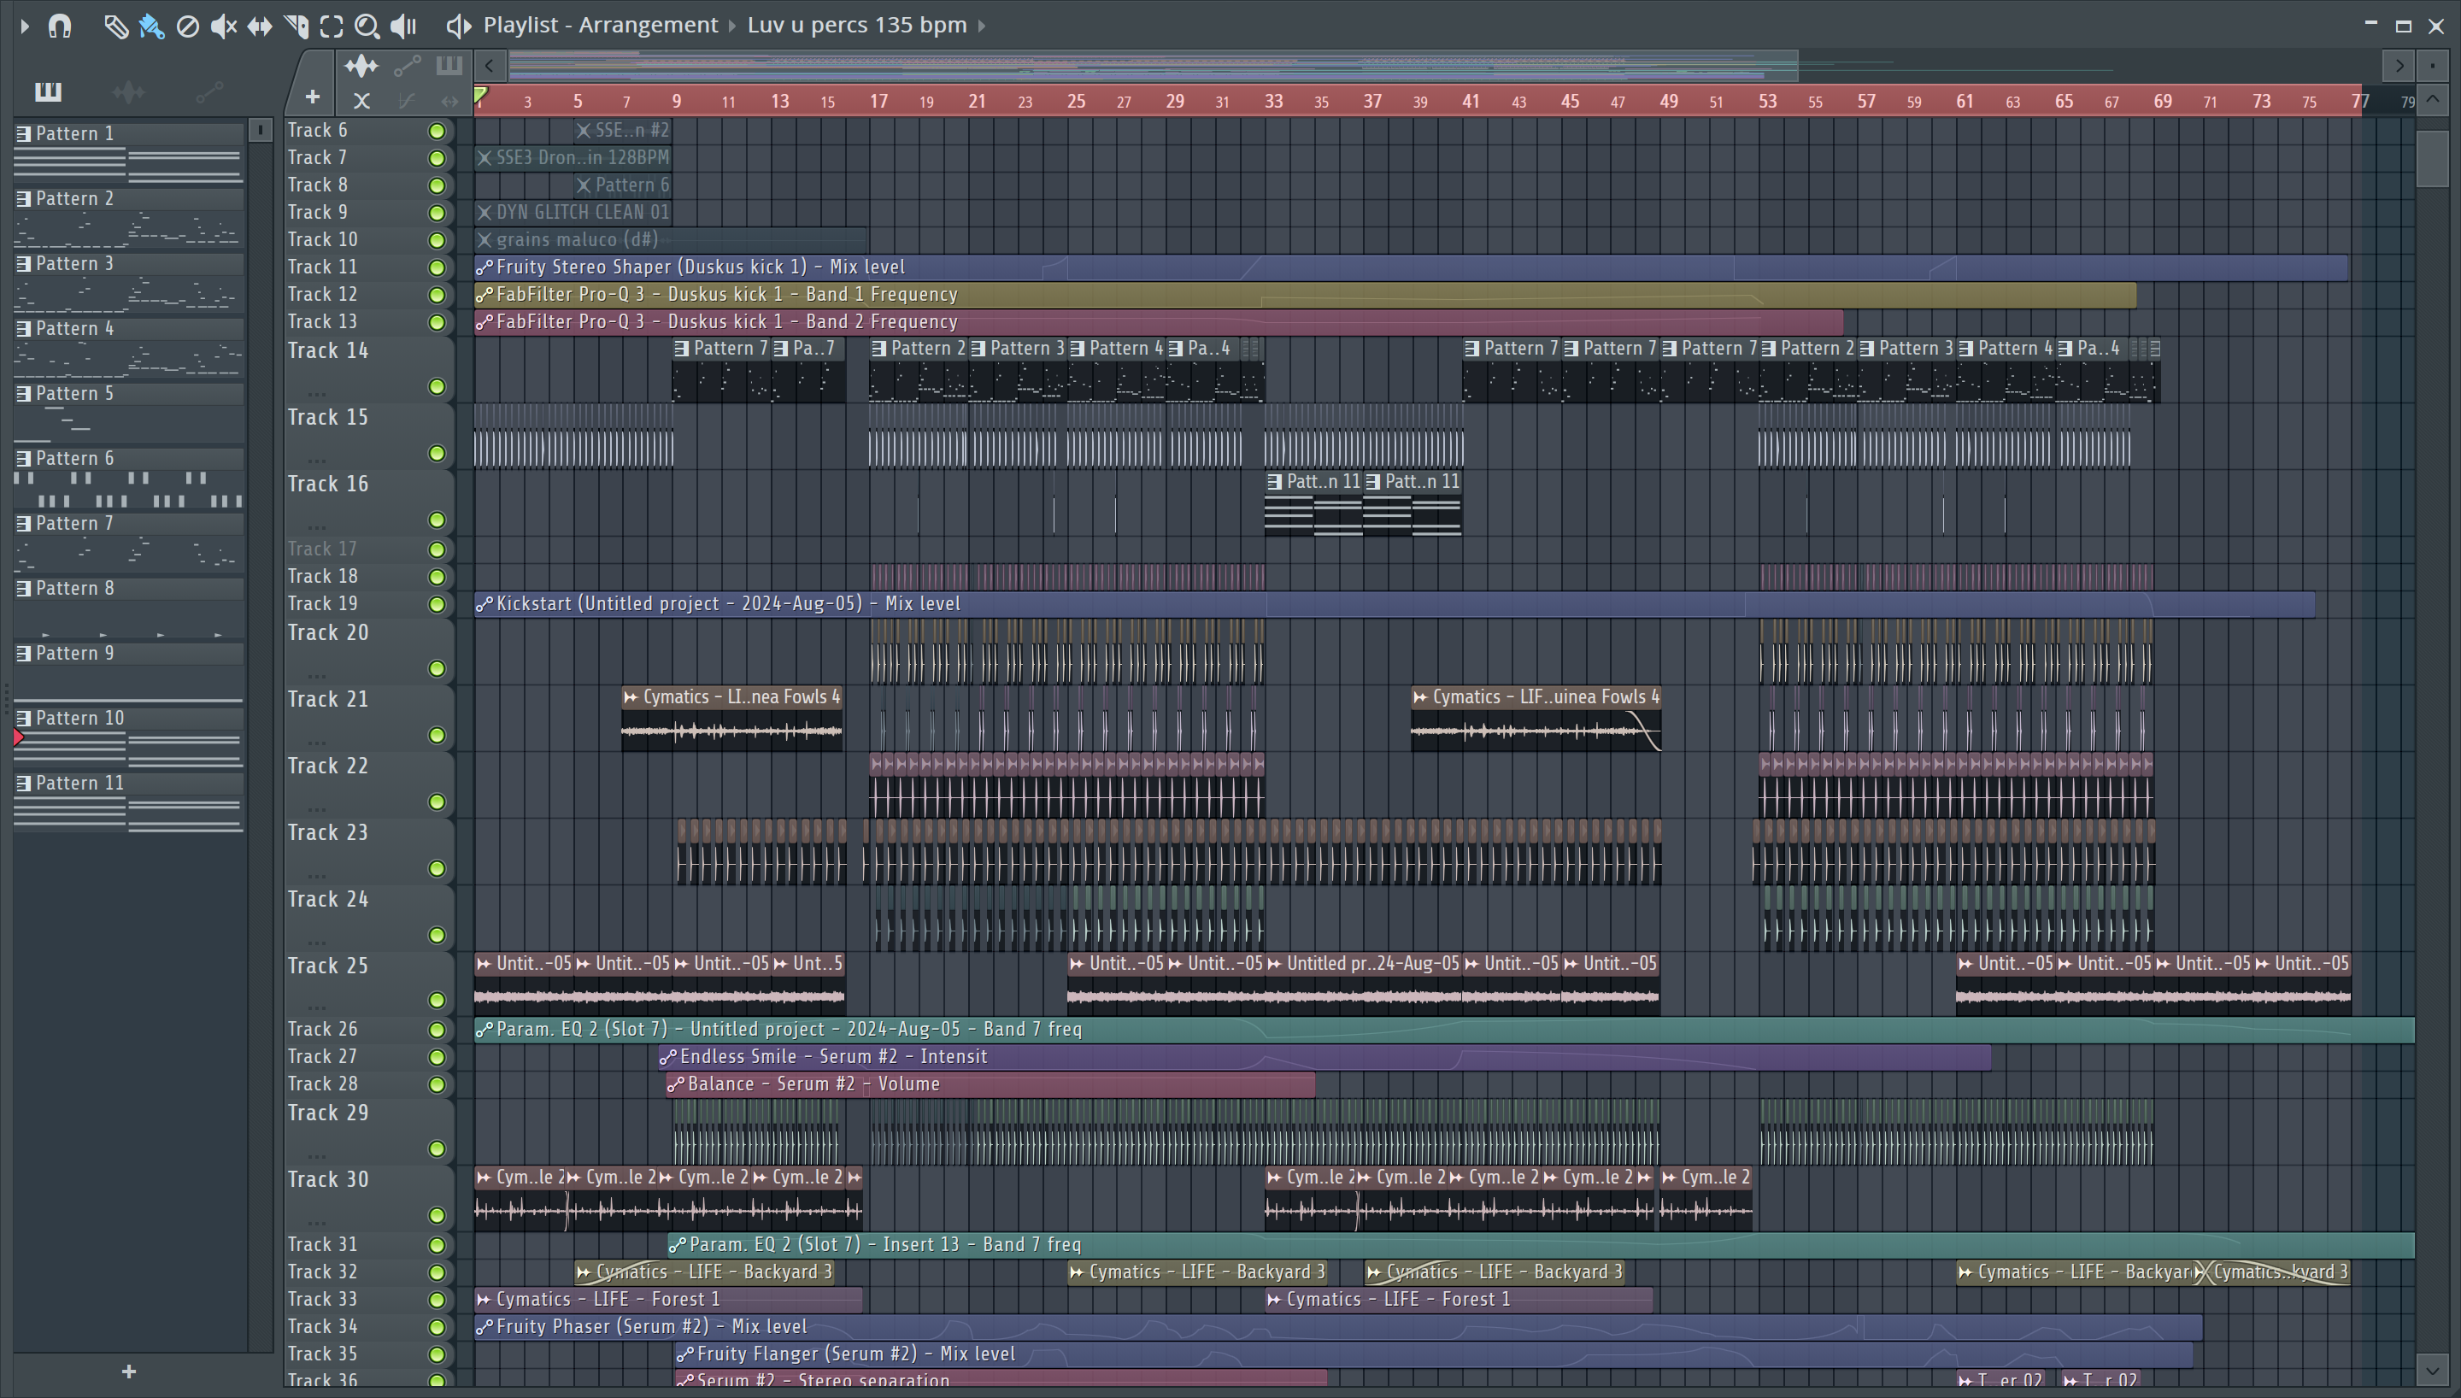Show audio clips in the picker panel

point(129,91)
